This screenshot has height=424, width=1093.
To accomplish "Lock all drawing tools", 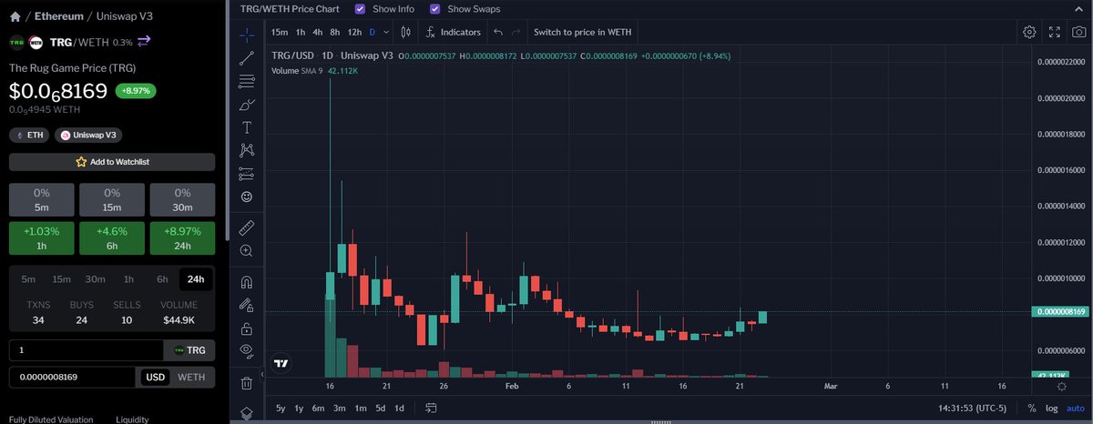I will click(247, 328).
